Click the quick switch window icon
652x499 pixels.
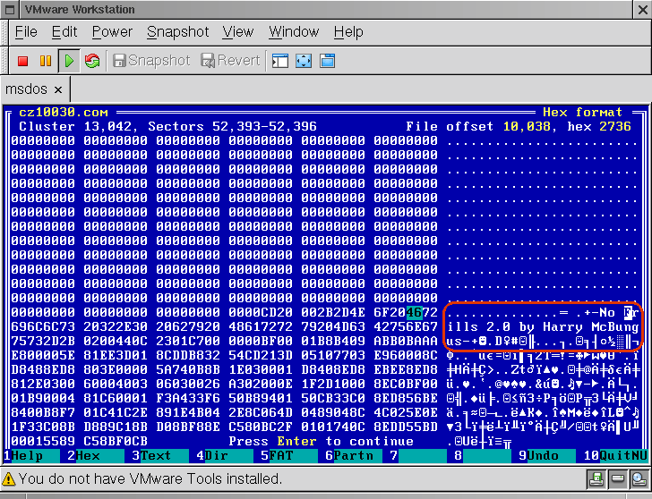(x=327, y=61)
